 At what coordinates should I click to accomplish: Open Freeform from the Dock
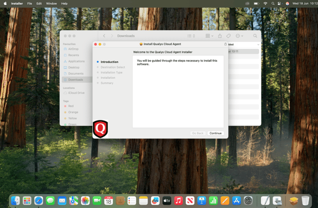[x=155, y=201]
